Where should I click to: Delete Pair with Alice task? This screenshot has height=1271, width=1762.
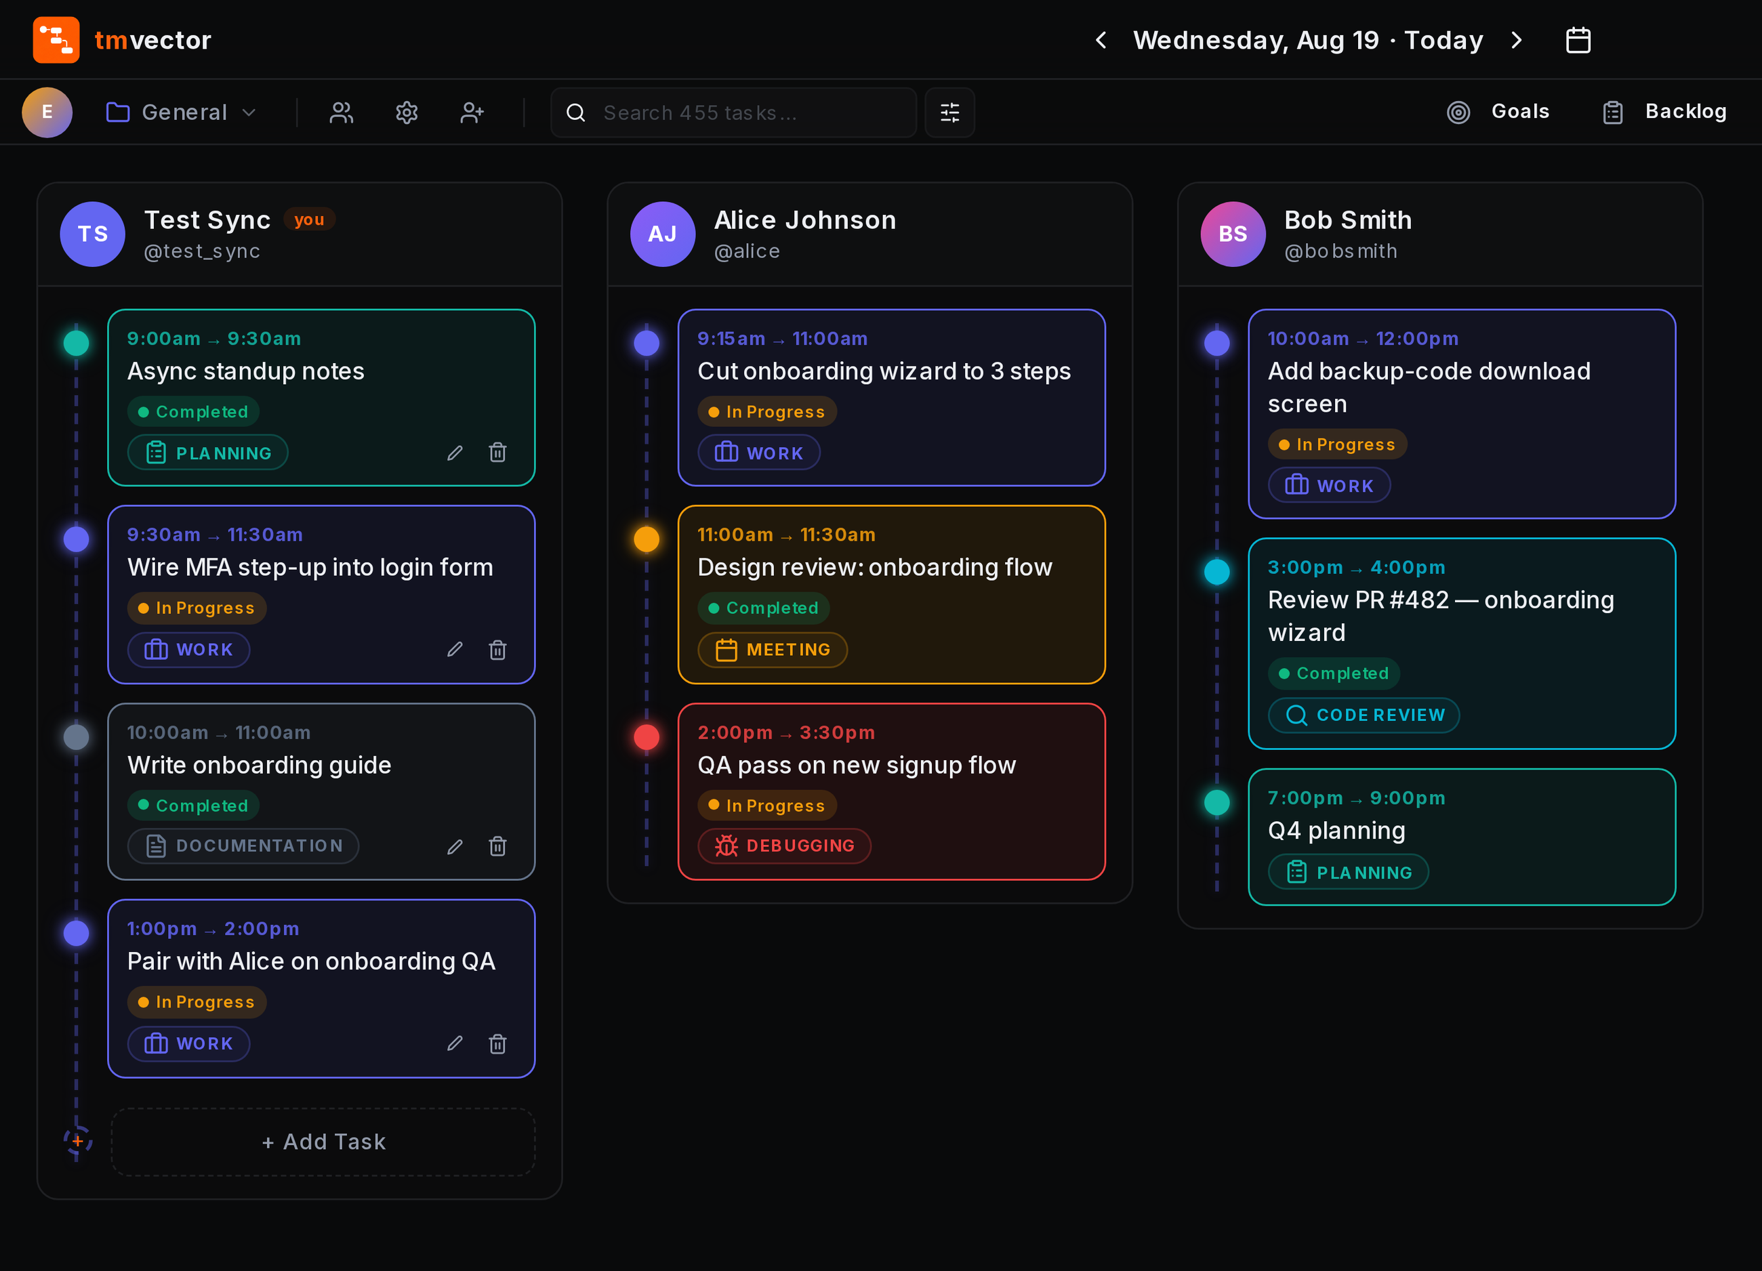[x=497, y=1043]
